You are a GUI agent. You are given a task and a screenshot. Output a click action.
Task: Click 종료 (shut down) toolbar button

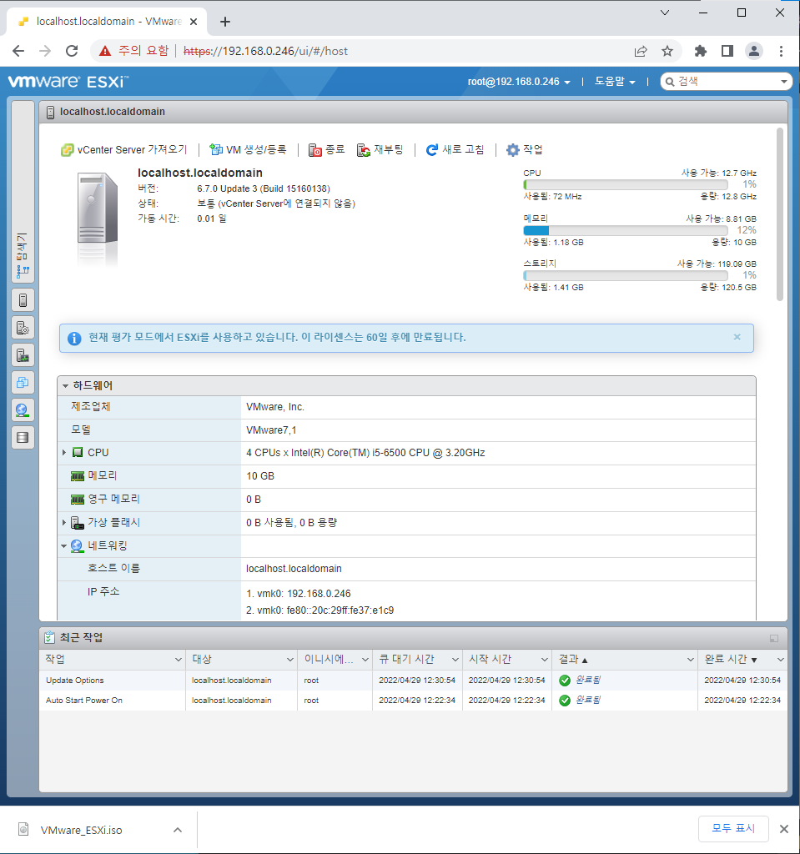point(326,150)
